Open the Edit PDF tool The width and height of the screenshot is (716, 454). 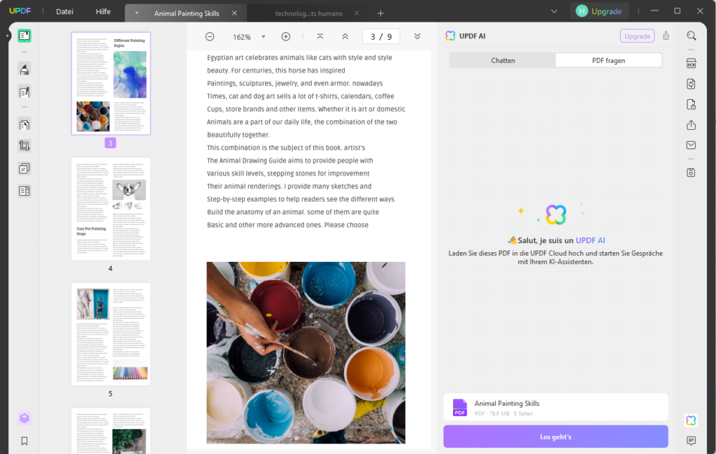[24, 92]
